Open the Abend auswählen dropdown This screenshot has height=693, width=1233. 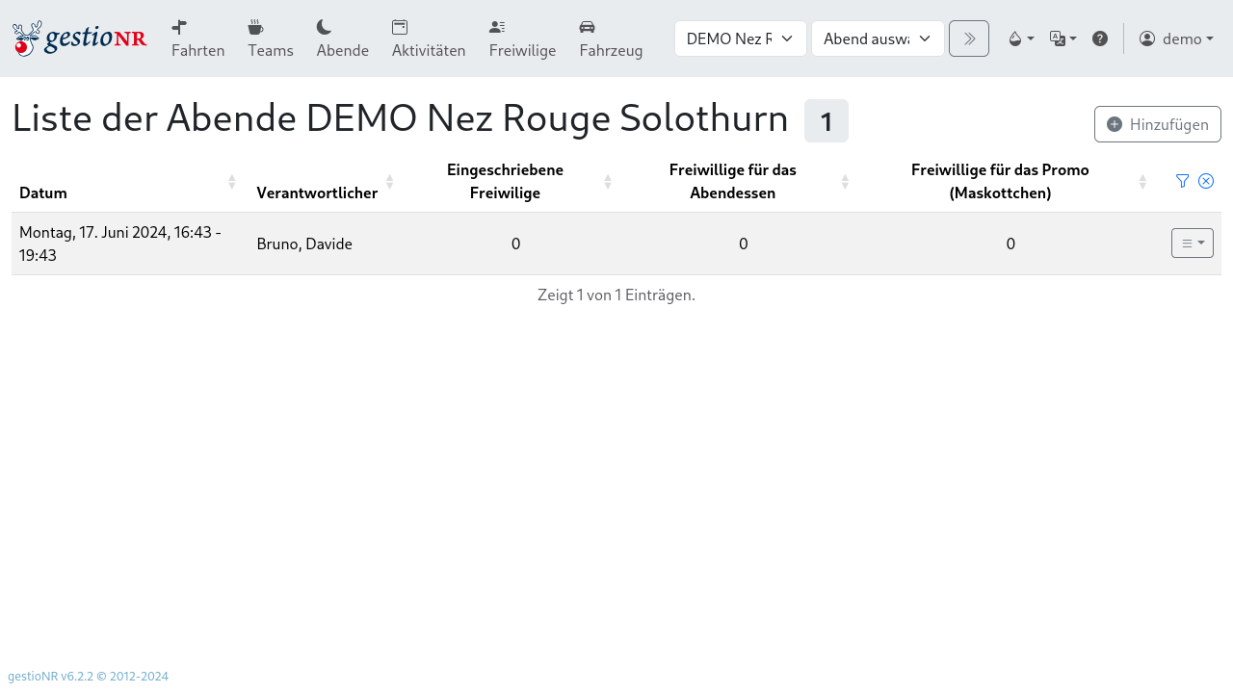tap(878, 38)
